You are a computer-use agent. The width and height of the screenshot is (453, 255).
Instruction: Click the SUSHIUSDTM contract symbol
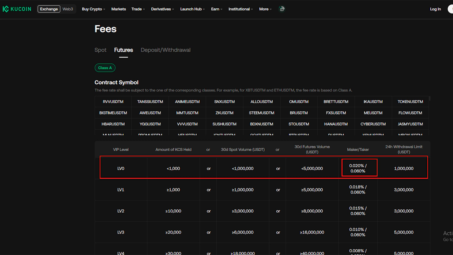pyautogui.click(x=224, y=124)
